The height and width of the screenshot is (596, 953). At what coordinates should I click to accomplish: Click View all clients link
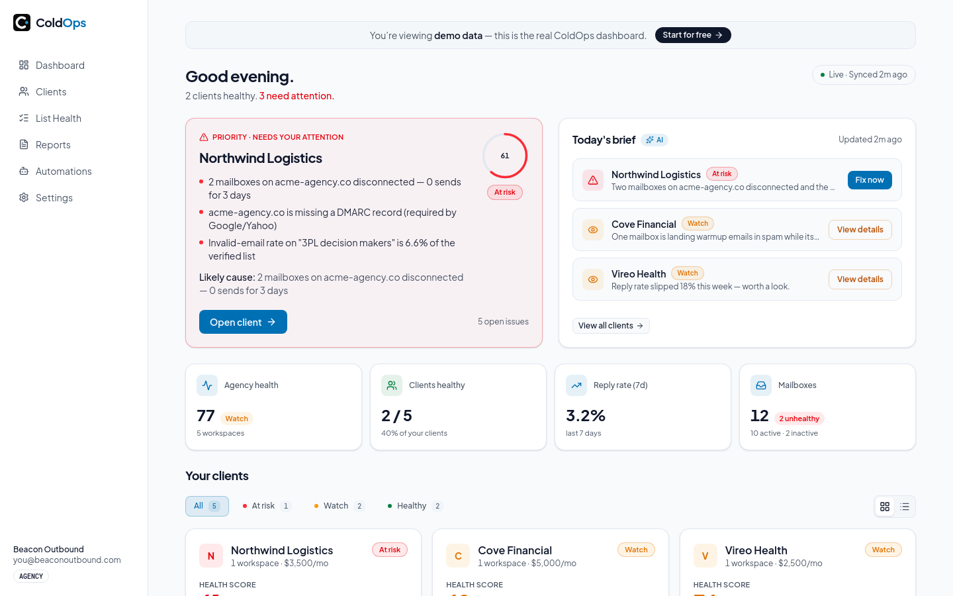[611, 326]
